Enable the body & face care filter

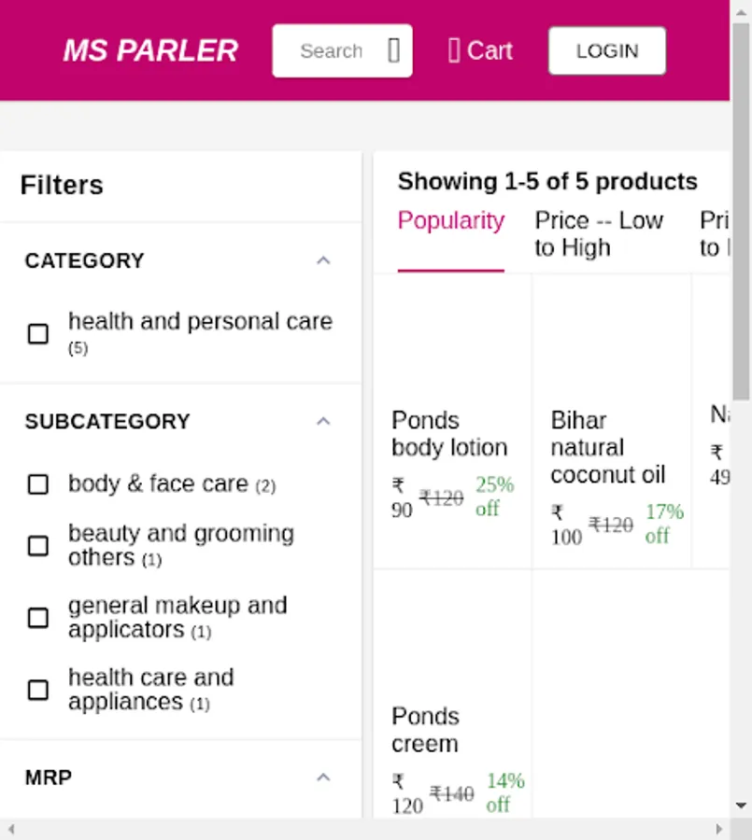click(38, 484)
